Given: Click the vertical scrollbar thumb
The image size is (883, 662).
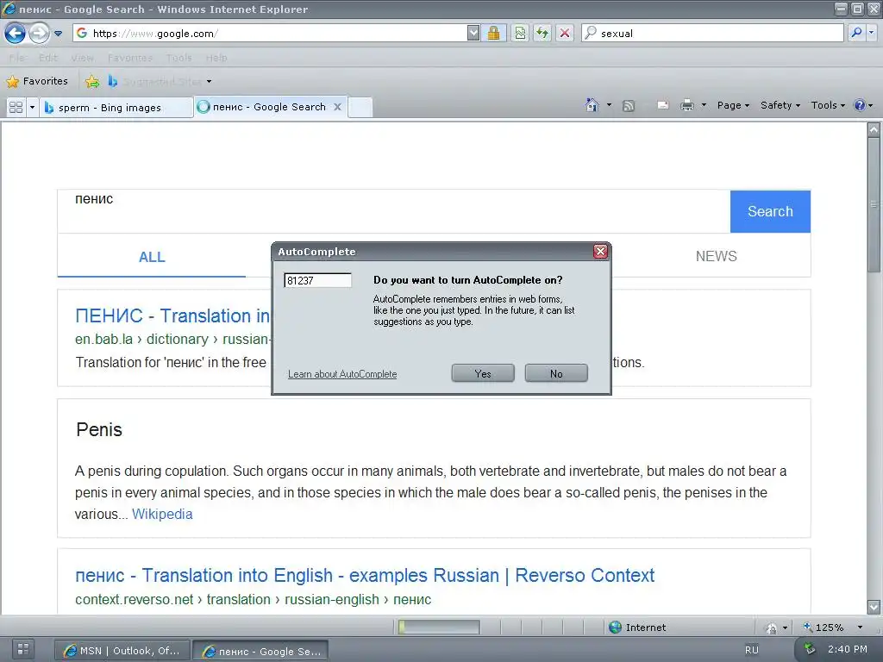Looking at the screenshot, I should tap(874, 203).
